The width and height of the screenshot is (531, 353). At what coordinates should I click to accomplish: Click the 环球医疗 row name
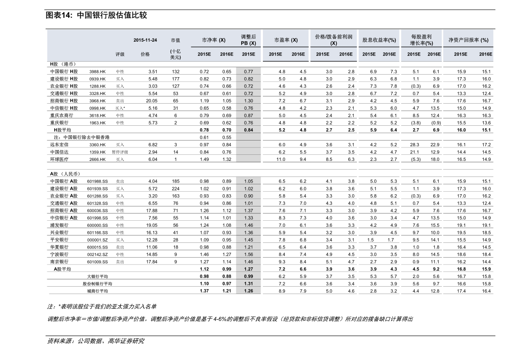[59, 160]
